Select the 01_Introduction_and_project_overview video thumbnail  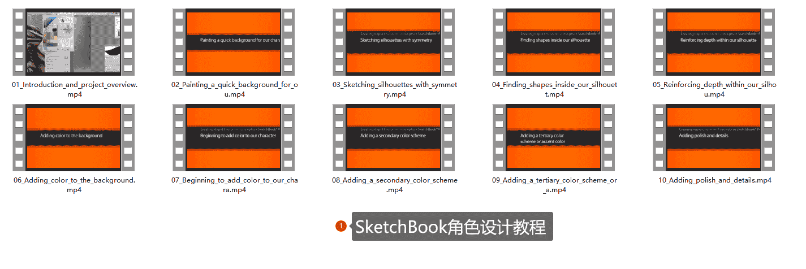pyautogui.click(x=74, y=42)
